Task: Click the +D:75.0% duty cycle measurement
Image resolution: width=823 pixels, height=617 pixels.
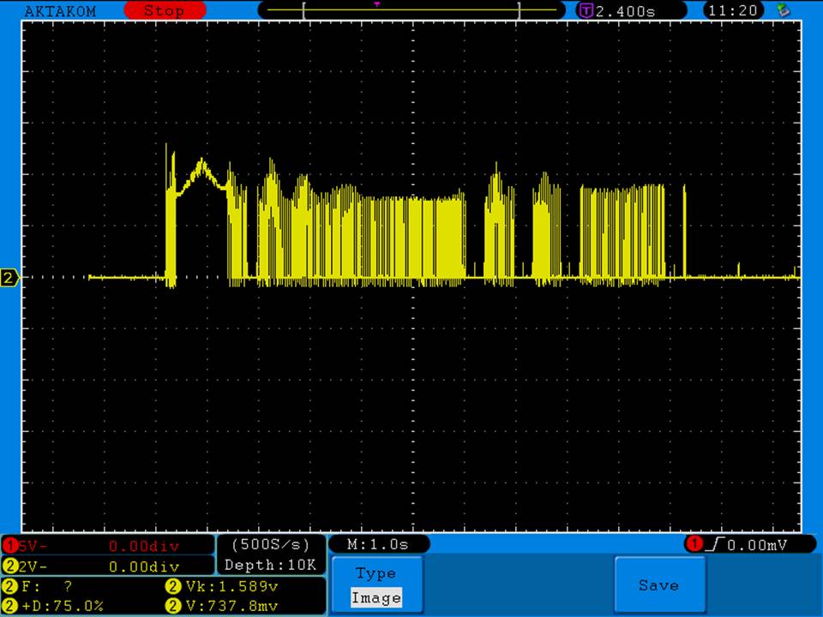Action: (60, 606)
